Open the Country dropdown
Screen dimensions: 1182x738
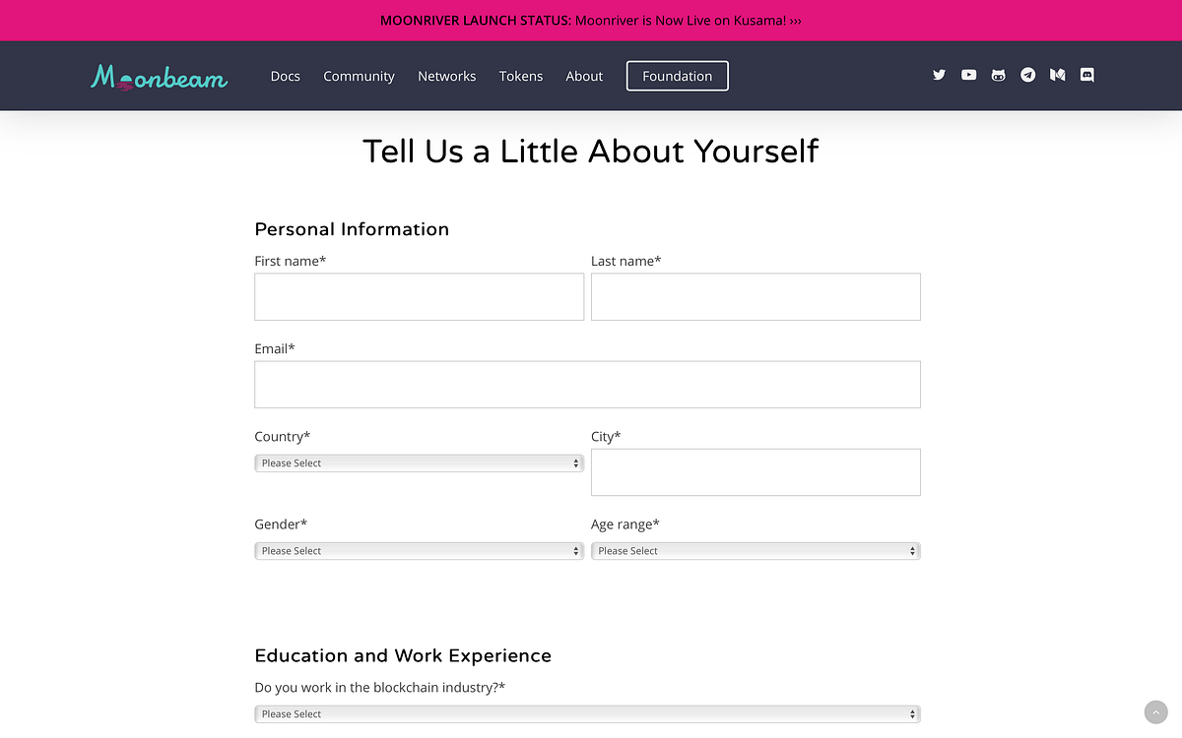(x=419, y=462)
